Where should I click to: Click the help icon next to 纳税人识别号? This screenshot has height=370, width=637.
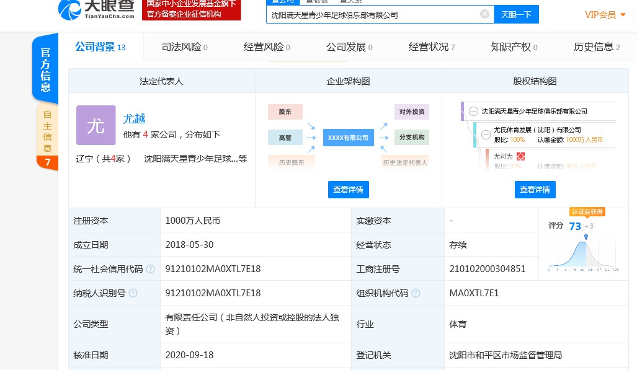[x=133, y=293]
